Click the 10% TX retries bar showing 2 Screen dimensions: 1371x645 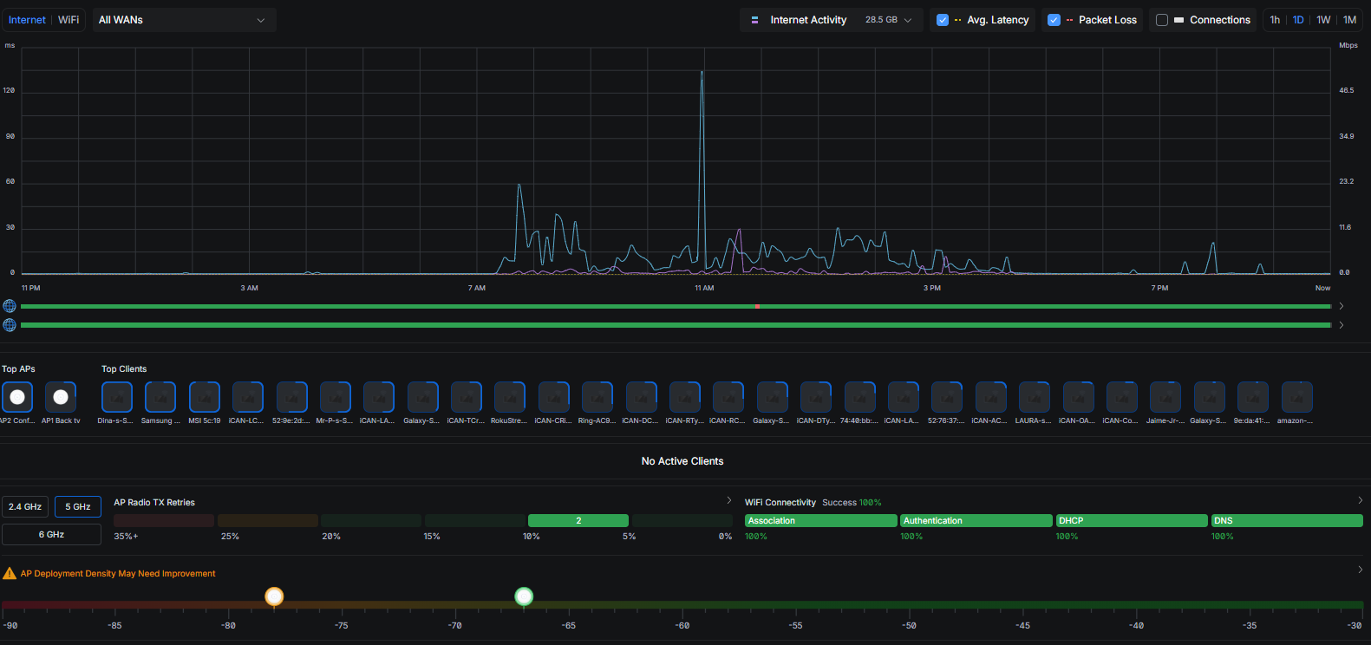click(578, 521)
